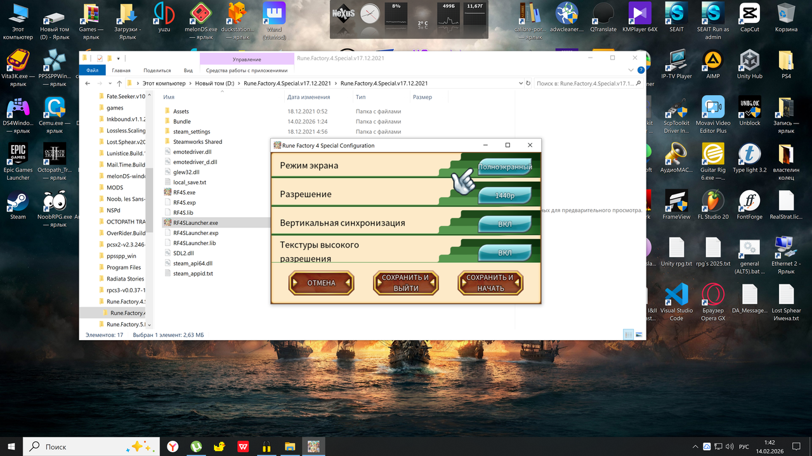
Task: Expand breadcrumb arrow after Этот компьютер
Action: 190,83
